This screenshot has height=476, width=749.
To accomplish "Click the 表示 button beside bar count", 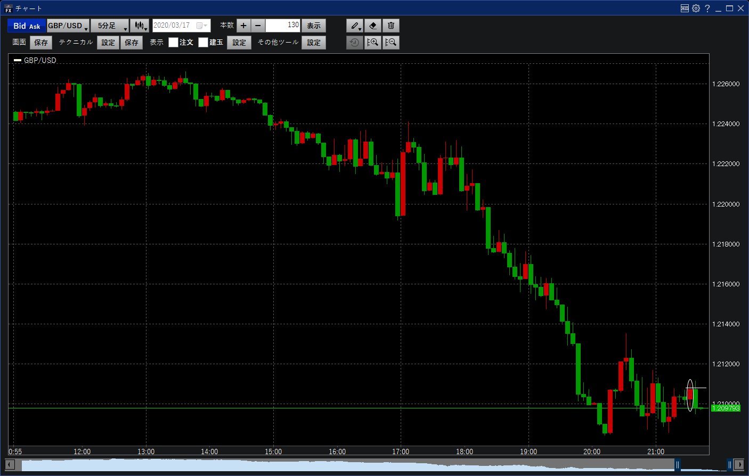I will coord(314,26).
